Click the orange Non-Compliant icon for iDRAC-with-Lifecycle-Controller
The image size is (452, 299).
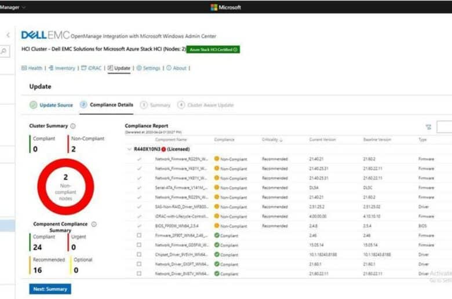click(x=217, y=216)
